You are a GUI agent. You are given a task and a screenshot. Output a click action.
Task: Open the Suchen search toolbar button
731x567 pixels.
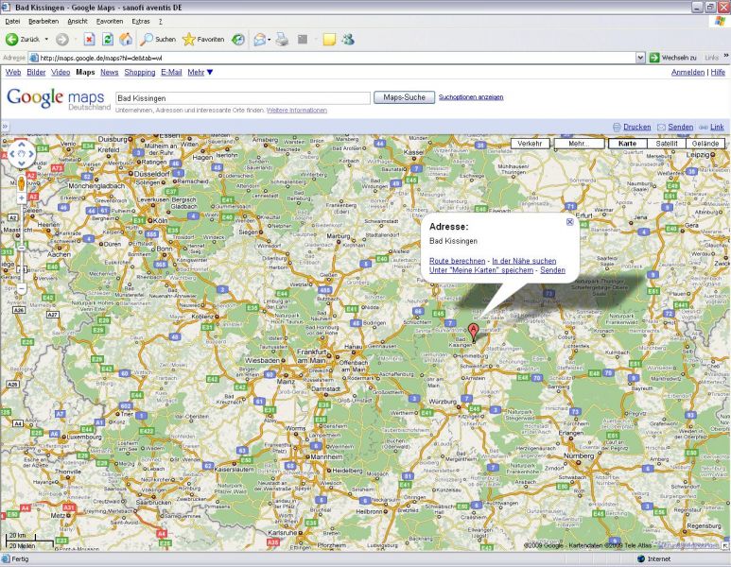[159, 40]
